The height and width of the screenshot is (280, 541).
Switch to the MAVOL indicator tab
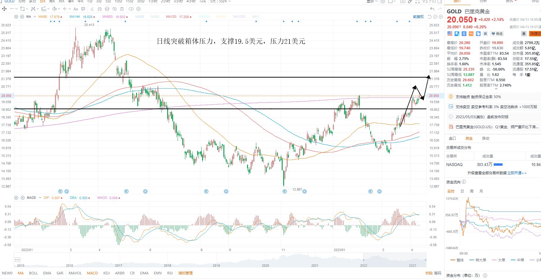tap(75, 273)
